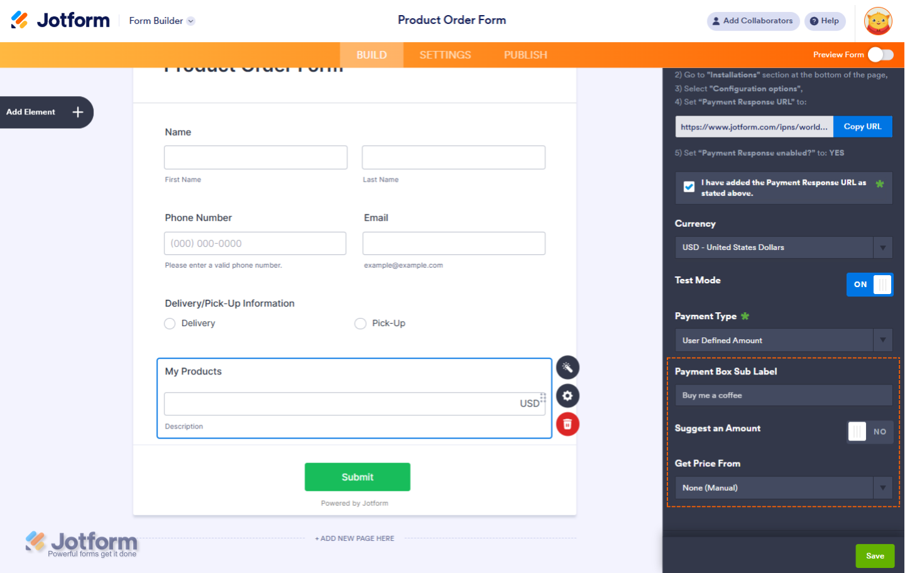Switch to the SETTINGS tab
The height and width of the screenshot is (573, 905).
coord(444,55)
